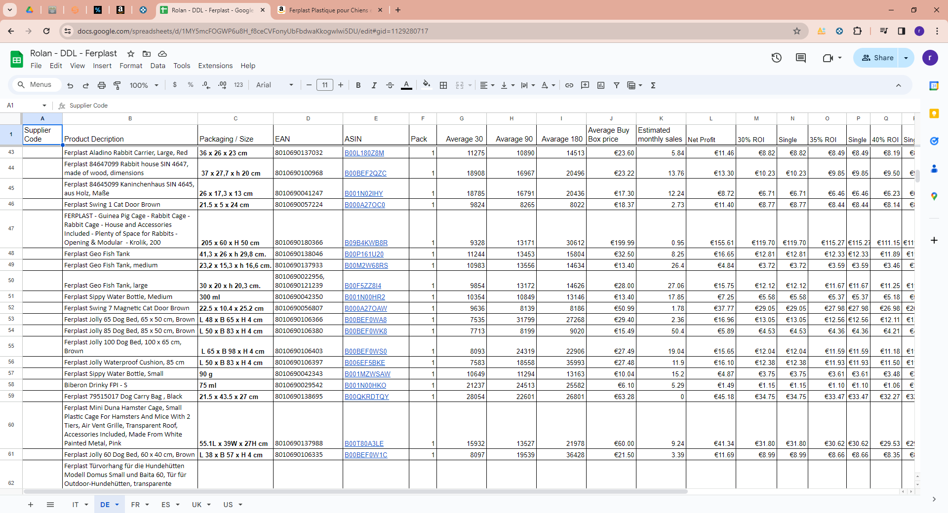The image size is (948, 513).
Task: Open the Arial font dropdown
Action: [275, 85]
